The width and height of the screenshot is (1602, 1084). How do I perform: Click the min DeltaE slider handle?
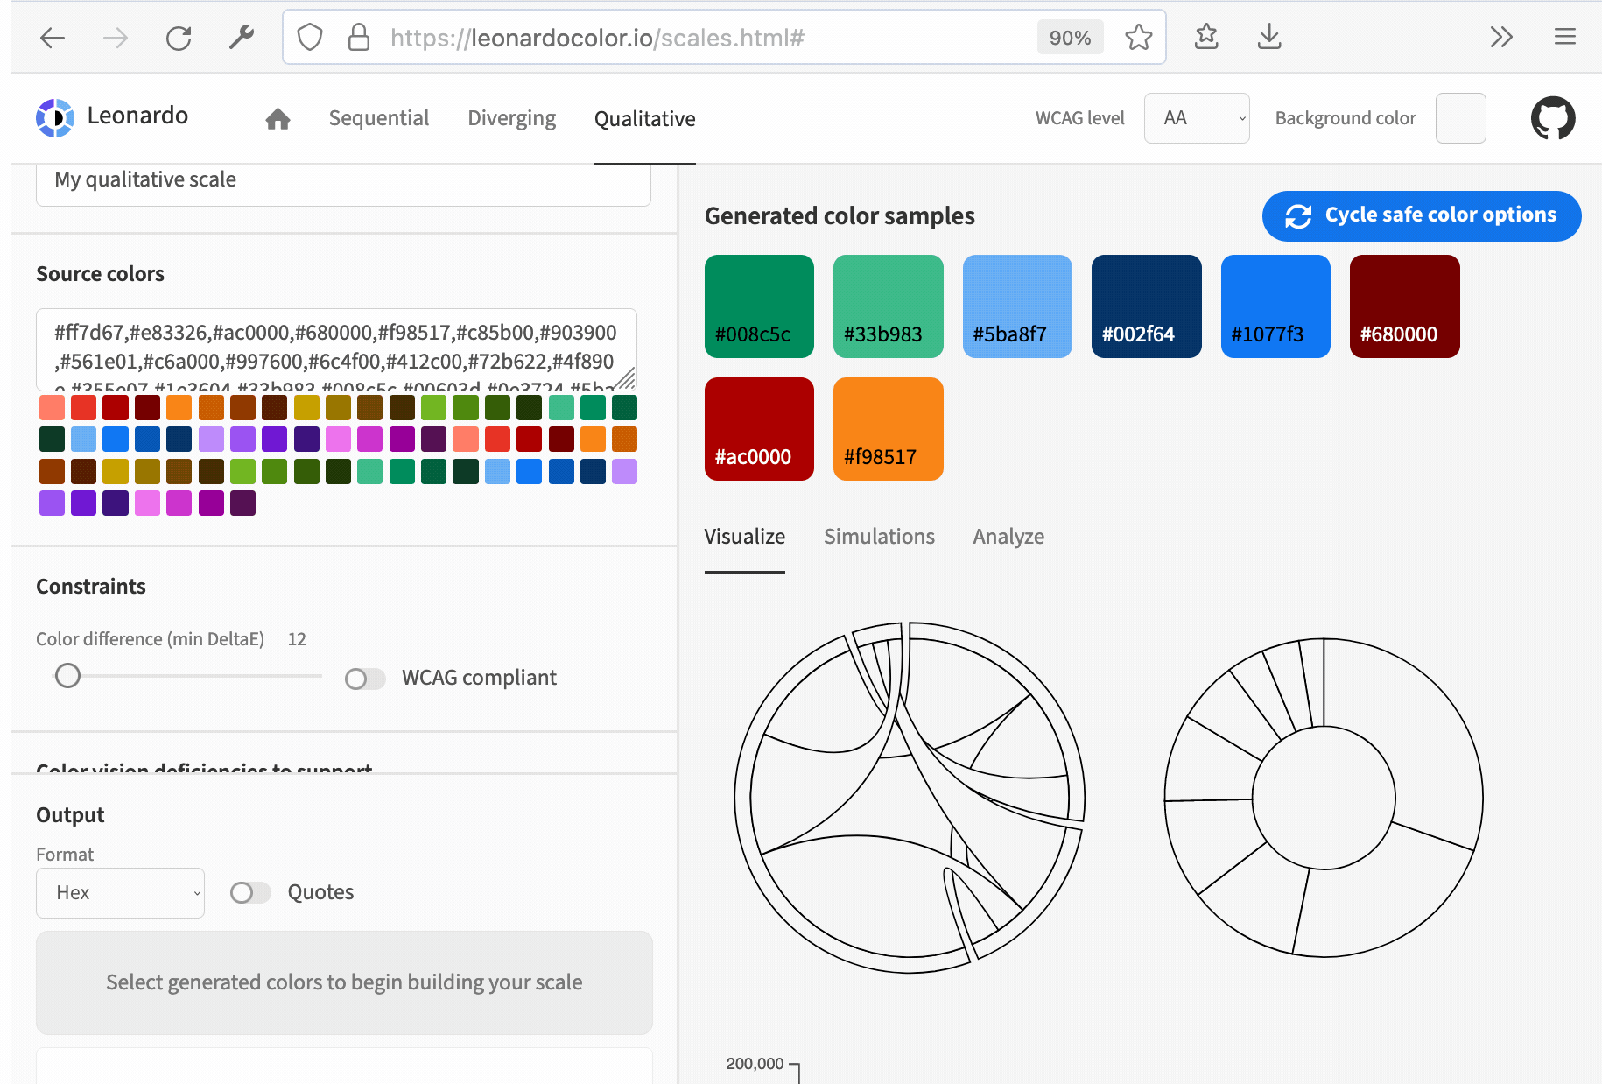coord(68,676)
